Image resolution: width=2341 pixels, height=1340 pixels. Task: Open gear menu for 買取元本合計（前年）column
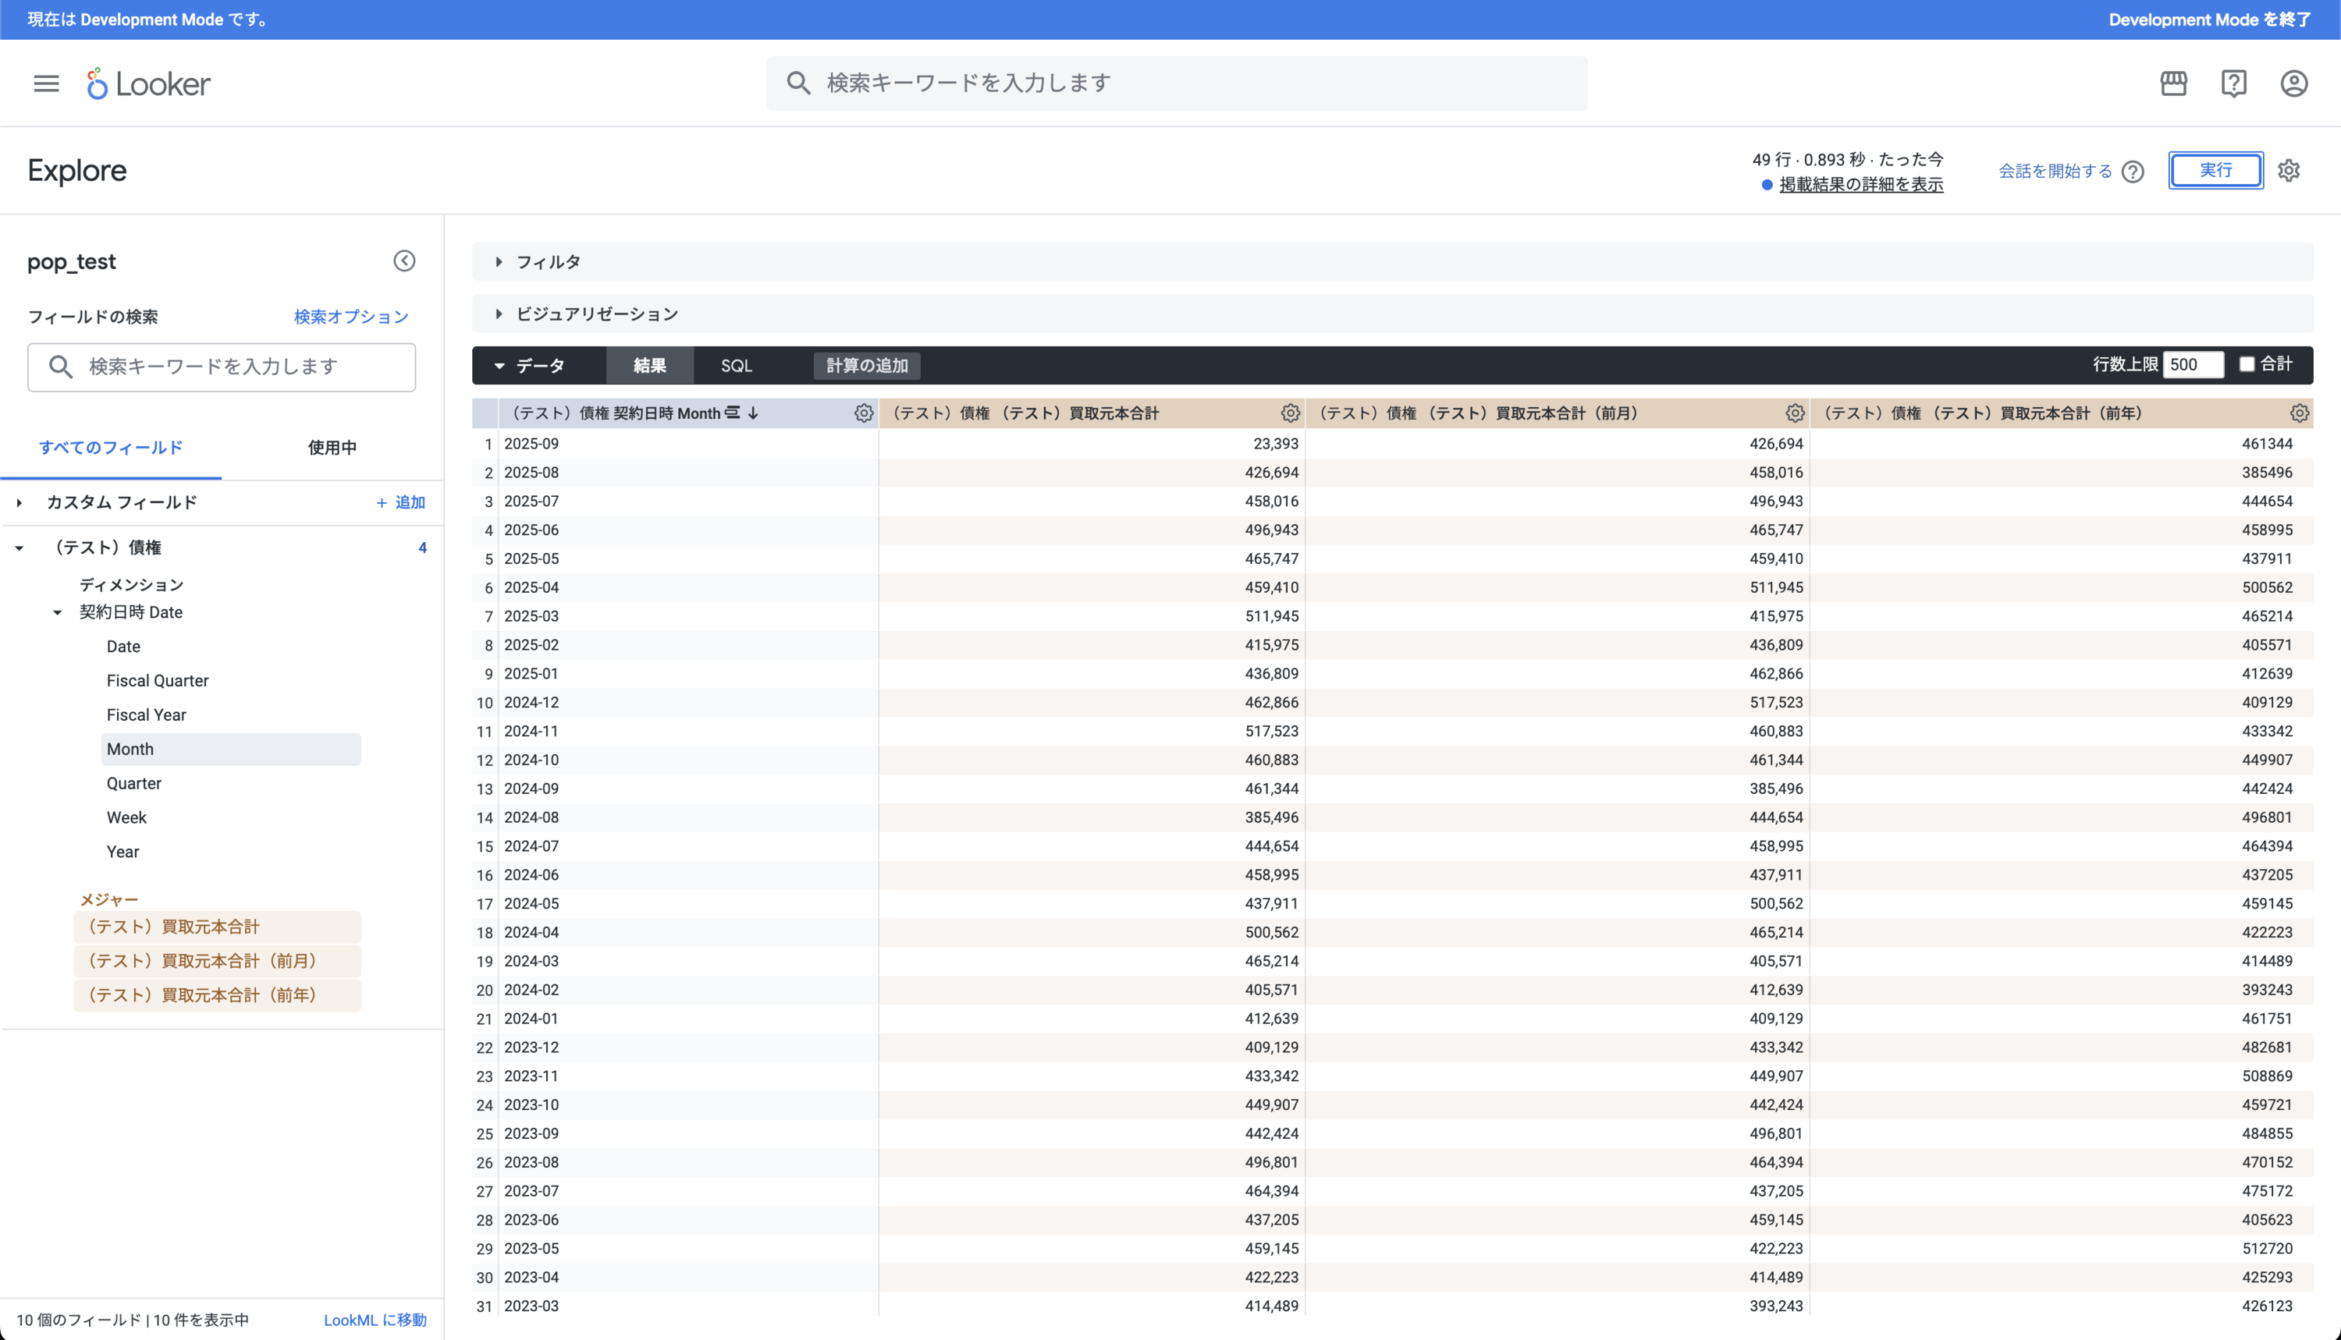2299,413
